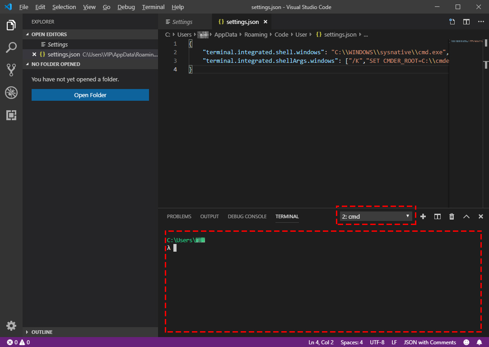489x347 pixels.
Task: Switch to the Problems panel tab
Action: pos(179,216)
